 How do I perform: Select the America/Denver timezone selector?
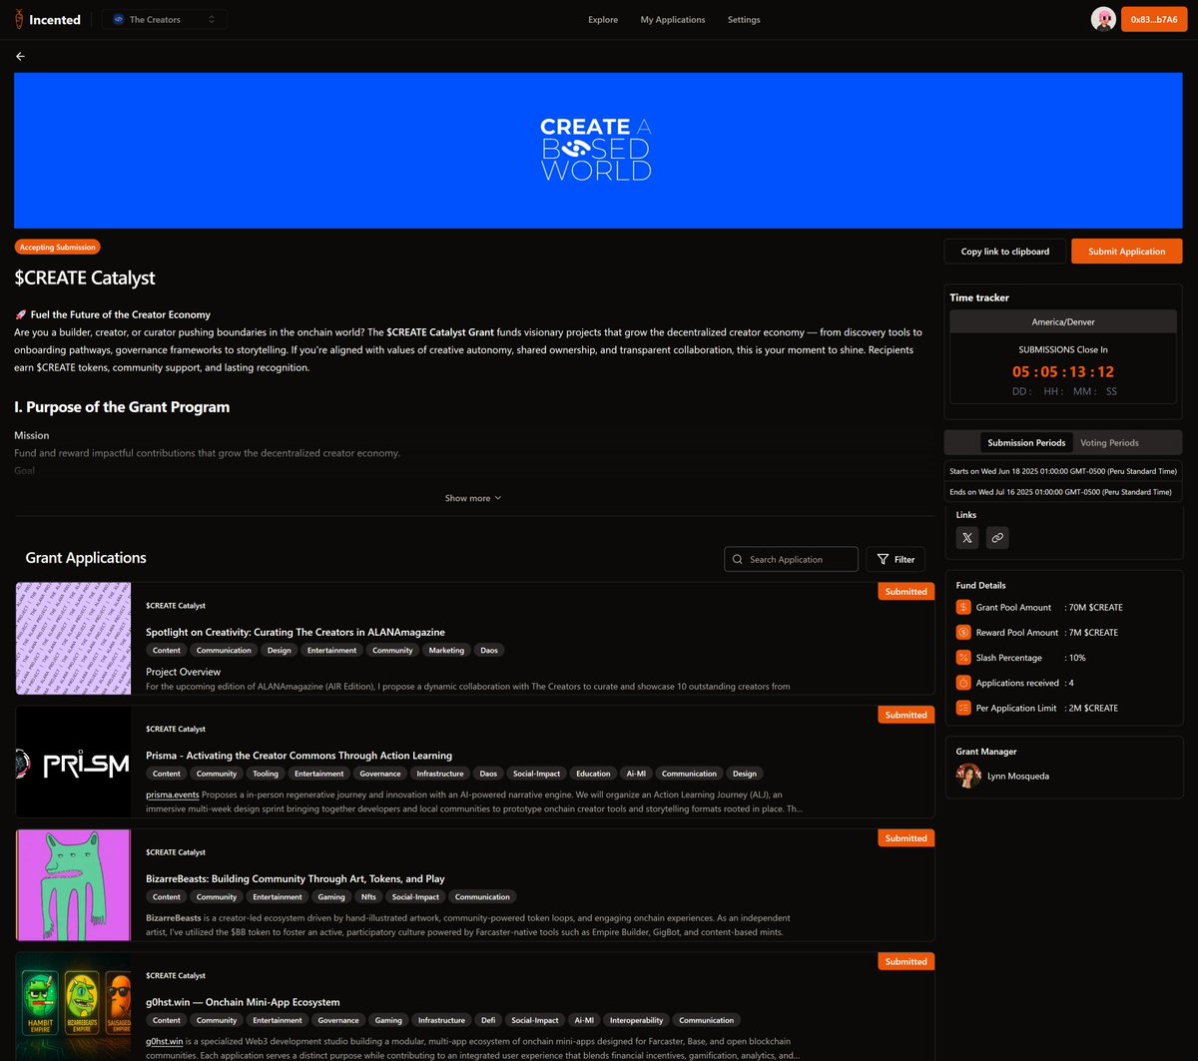coord(1063,321)
